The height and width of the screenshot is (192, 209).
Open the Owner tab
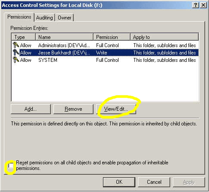coord(65,18)
